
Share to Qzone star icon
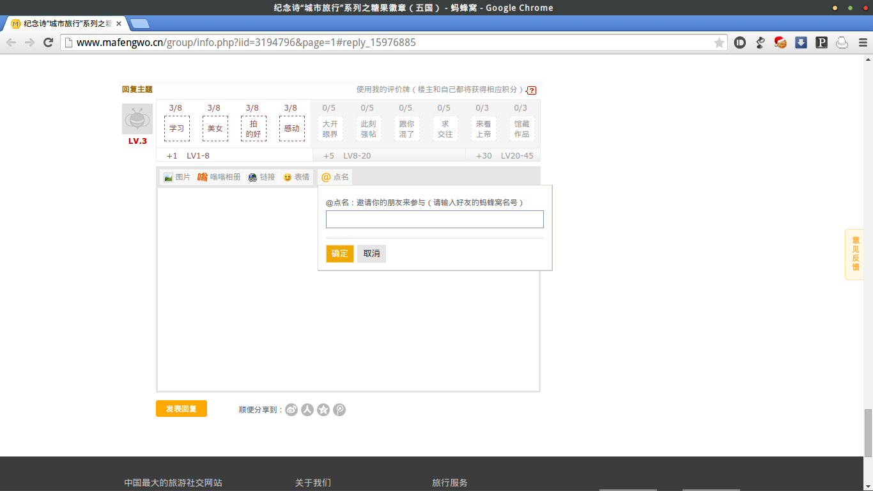point(323,410)
